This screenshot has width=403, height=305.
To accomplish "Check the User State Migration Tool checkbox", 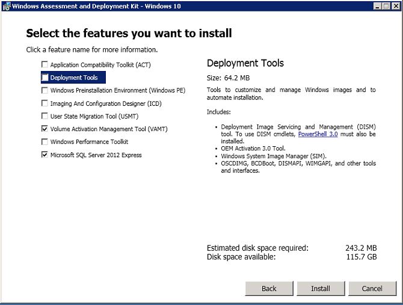I will point(45,116).
